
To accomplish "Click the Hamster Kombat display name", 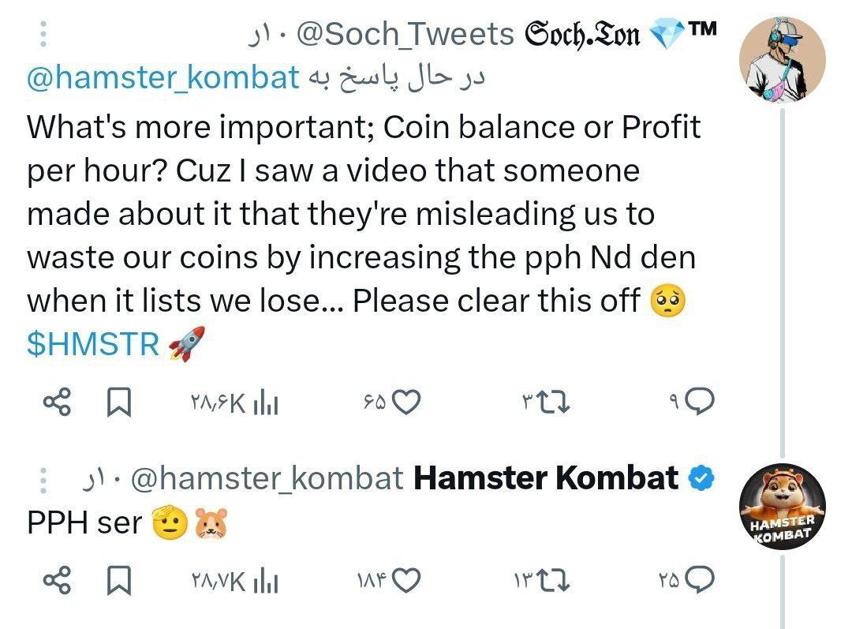I will tap(545, 477).
